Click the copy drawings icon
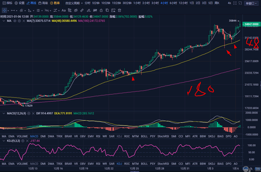This screenshot has width=261, height=172. (107, 10)
